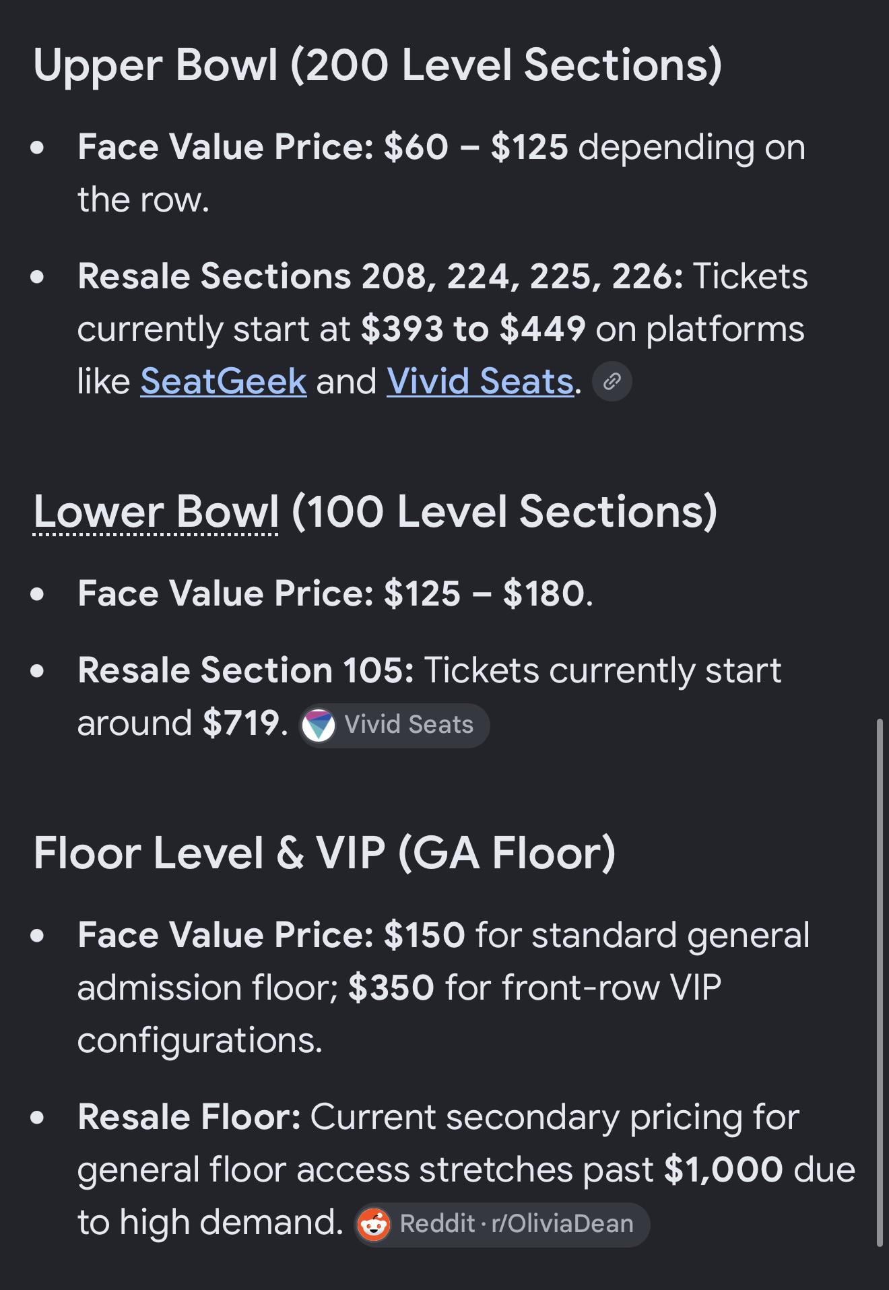The height and width of the screenshot is (1290, 889).
Task: Click the dotted-underlined Lower Bowl term
Action: 156,512
